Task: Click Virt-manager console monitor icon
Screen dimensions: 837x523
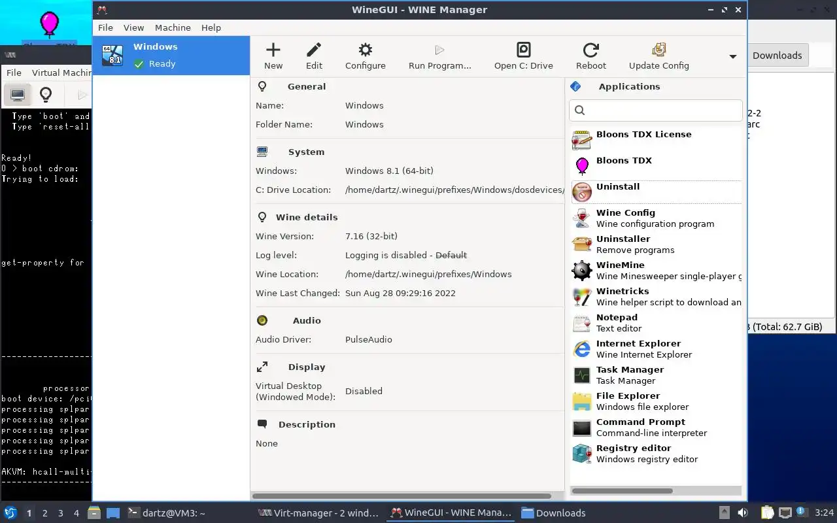Action: pos(18,95)
